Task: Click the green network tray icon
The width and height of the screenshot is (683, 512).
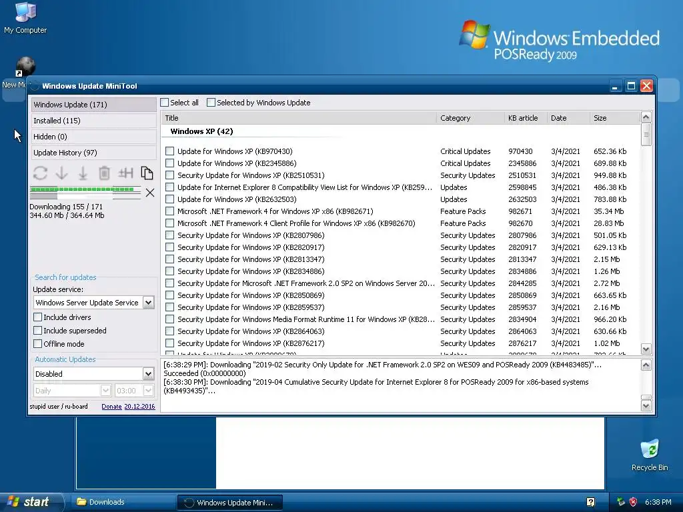Action: click(621, 502)
